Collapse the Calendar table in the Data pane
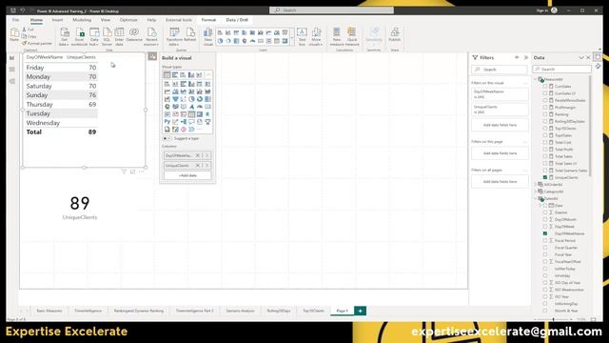This screenshot has width=609, height=343. click(536, 198)
